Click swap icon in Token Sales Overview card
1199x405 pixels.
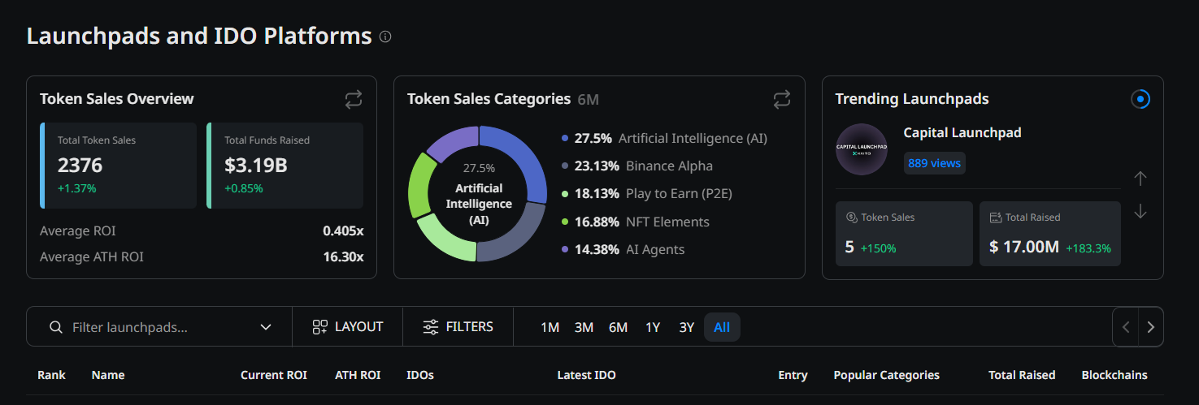coord(353,99)
